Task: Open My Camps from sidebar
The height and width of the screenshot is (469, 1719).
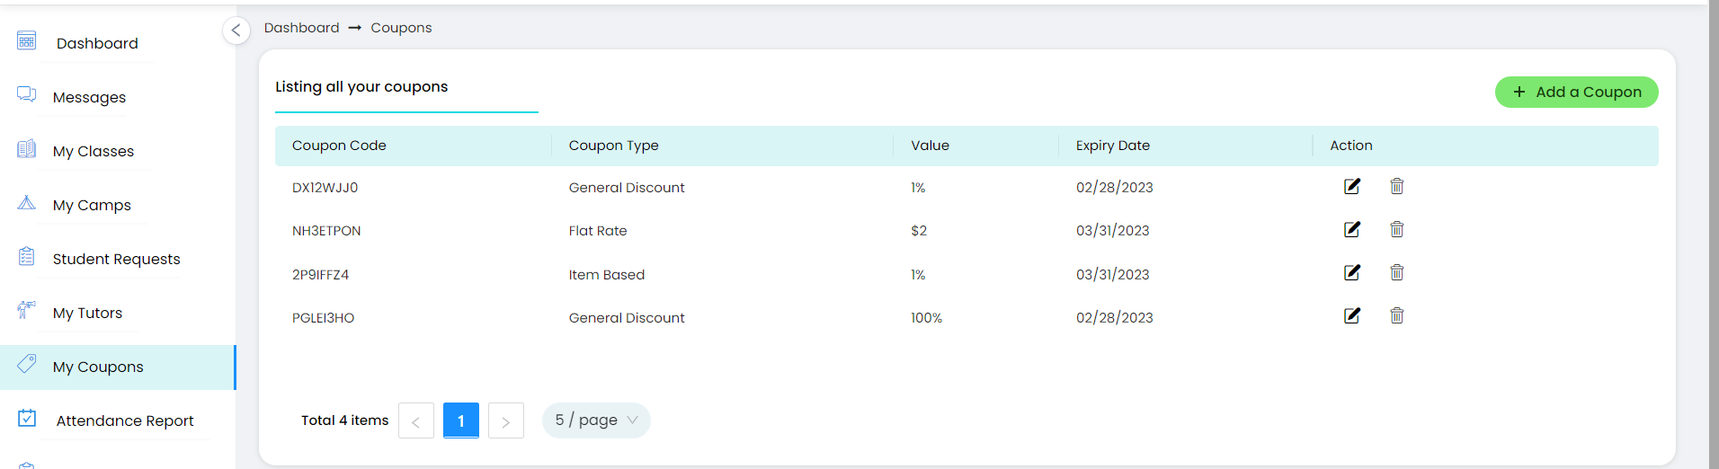Action: [x=92, y=205]
